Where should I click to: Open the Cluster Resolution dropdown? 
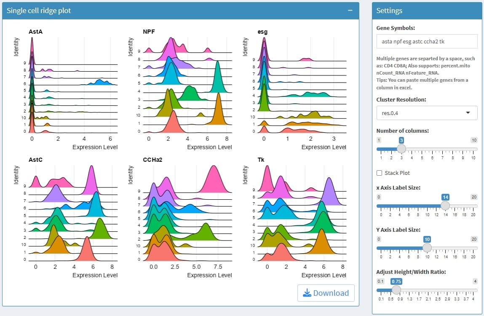(426, 113)
